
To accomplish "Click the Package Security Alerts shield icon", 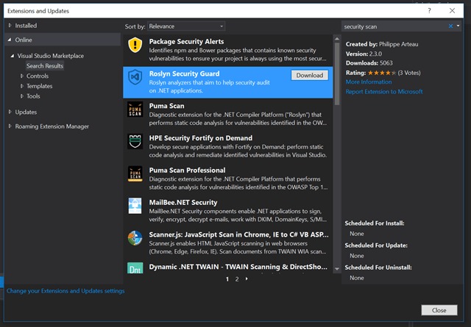I will point(135,46).
